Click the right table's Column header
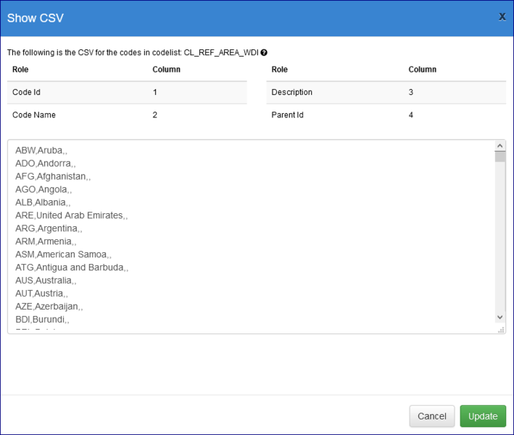 tap(422, 70)
